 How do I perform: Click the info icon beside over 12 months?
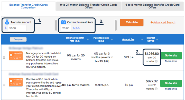tap(156, 89)
